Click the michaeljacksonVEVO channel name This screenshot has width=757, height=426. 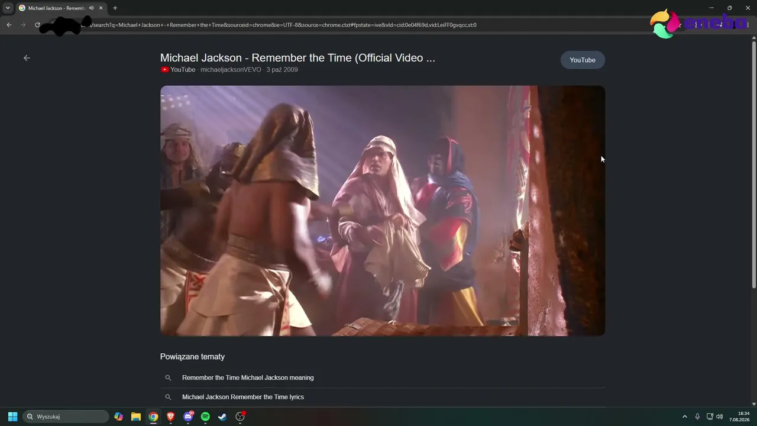(231, 70)
